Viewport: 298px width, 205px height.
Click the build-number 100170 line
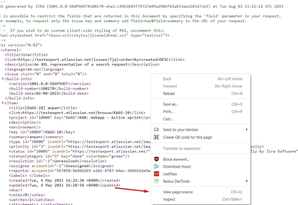(49, 89)
